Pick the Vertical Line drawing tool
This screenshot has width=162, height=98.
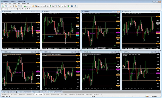coord(9,9)
